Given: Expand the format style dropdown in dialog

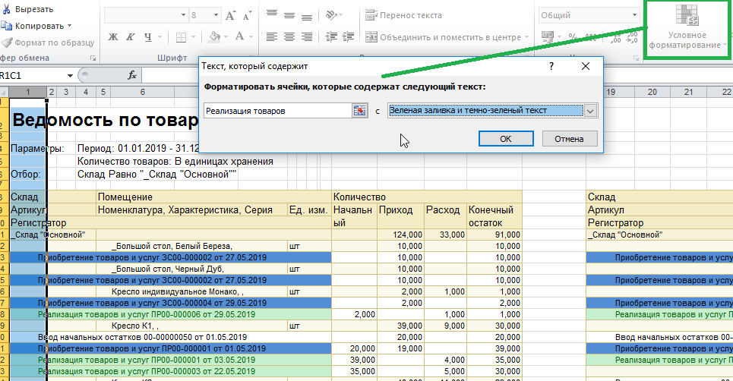Looking at the screenshot, I should pos(590,111).
